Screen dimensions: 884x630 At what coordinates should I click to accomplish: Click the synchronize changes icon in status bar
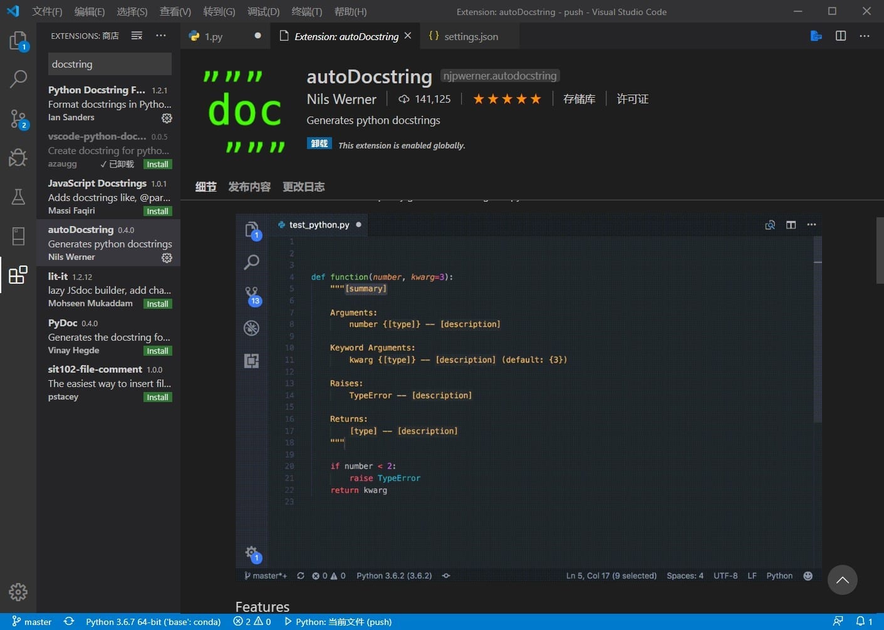pyautogui.click(x=69, y=621)
